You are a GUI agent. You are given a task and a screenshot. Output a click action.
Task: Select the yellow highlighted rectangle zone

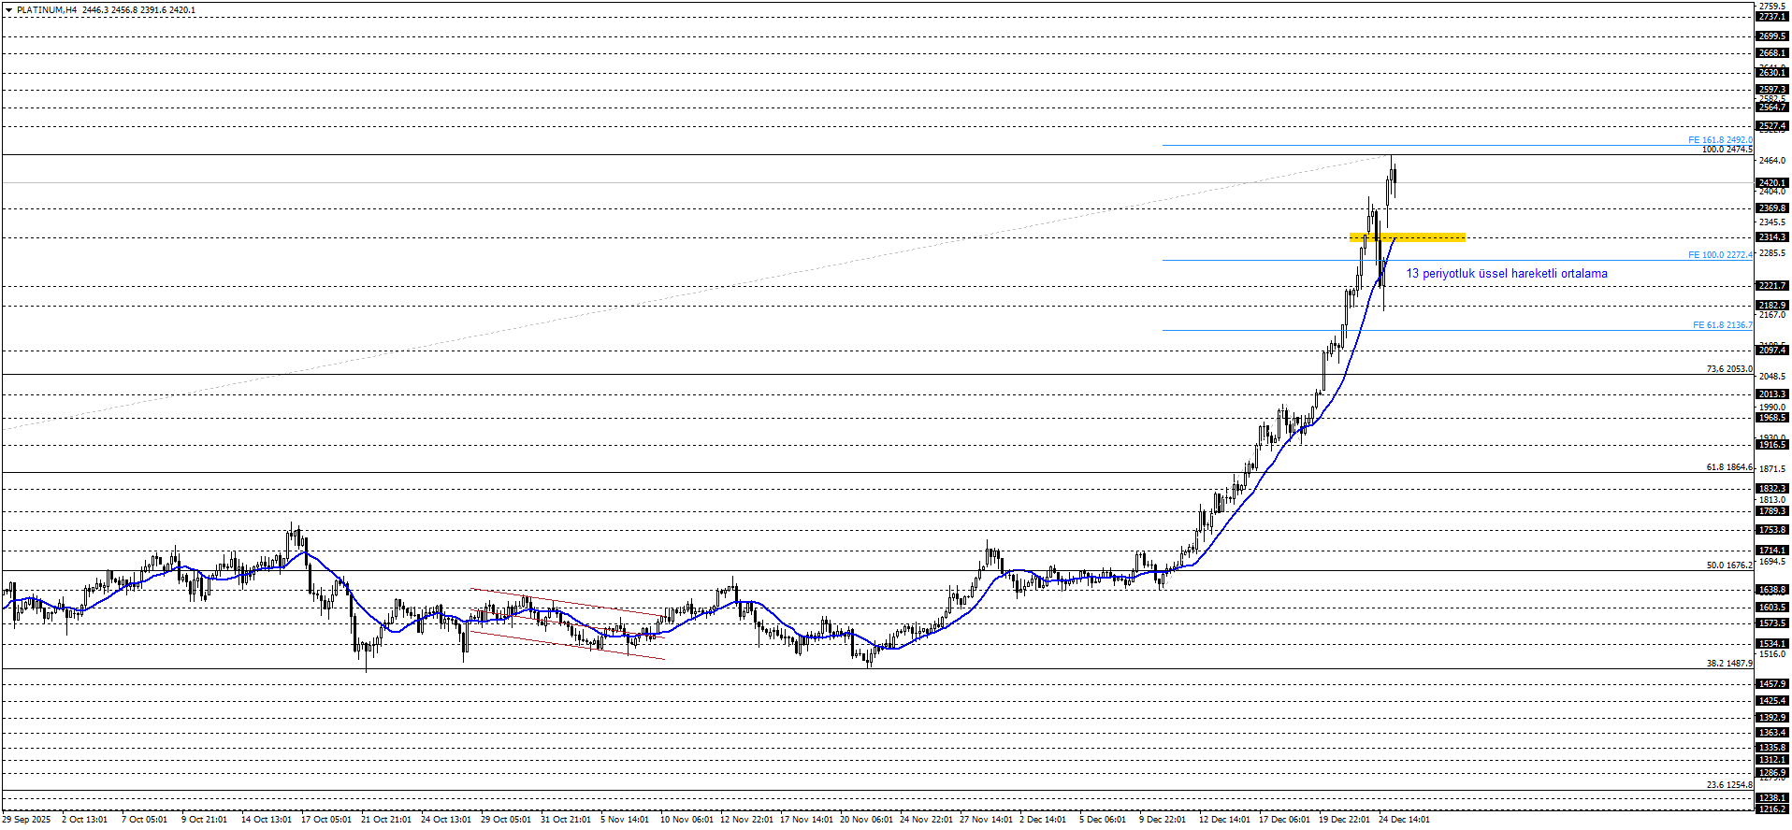click(x=1407, y=237)
